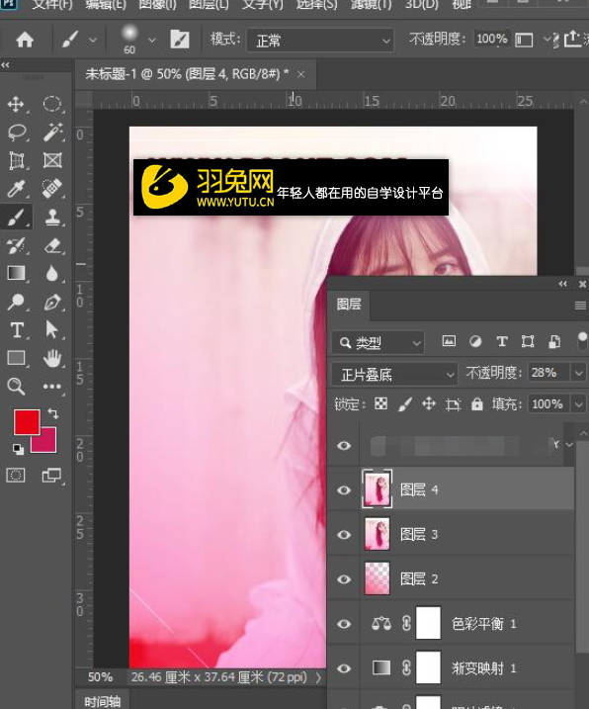Select the Crop tool
Image resolution: width=589 pixels, height=709 pixels.
point(16,160)
